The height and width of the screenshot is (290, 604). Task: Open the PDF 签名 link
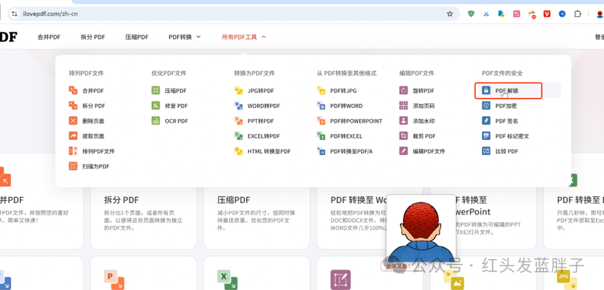507,121
